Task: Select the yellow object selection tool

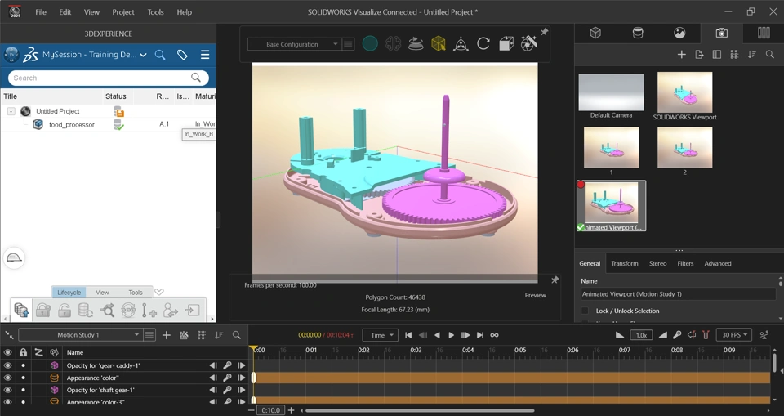Action: click(439, 44)
